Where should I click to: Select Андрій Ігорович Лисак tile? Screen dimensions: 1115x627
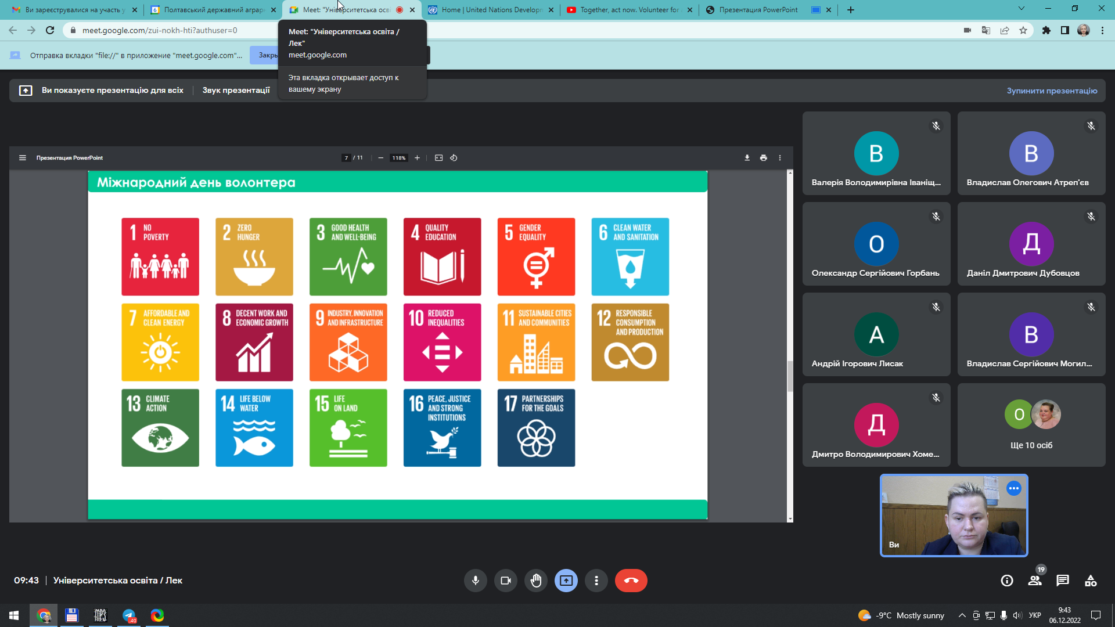(x=876, y=334)
